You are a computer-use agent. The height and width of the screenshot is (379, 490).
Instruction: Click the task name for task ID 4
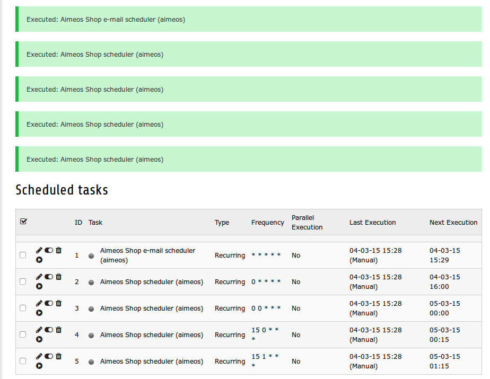[x=152, y=335]
